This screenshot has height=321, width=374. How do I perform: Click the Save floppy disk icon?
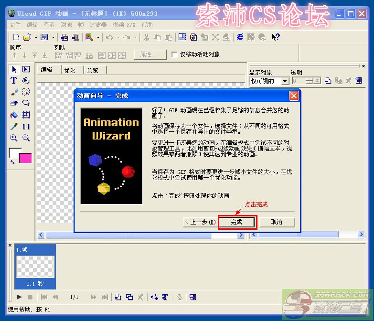pos(44,37)
